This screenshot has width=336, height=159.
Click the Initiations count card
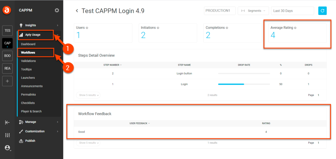click(x=168, y=33)
